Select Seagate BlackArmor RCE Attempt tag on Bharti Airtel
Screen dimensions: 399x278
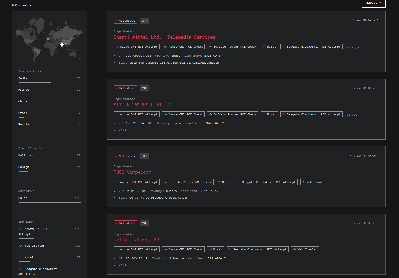311,47
